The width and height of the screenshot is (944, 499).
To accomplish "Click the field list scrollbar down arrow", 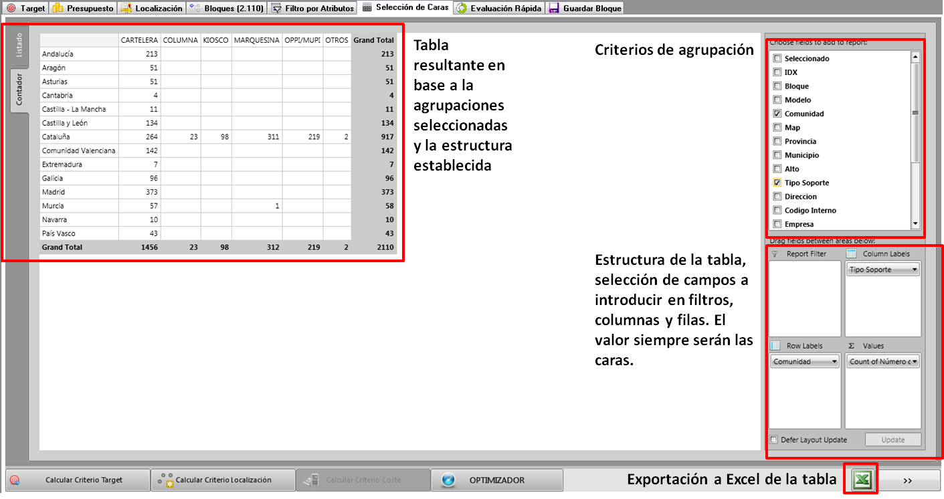I will pyautogui.click(x=915, y=225).
